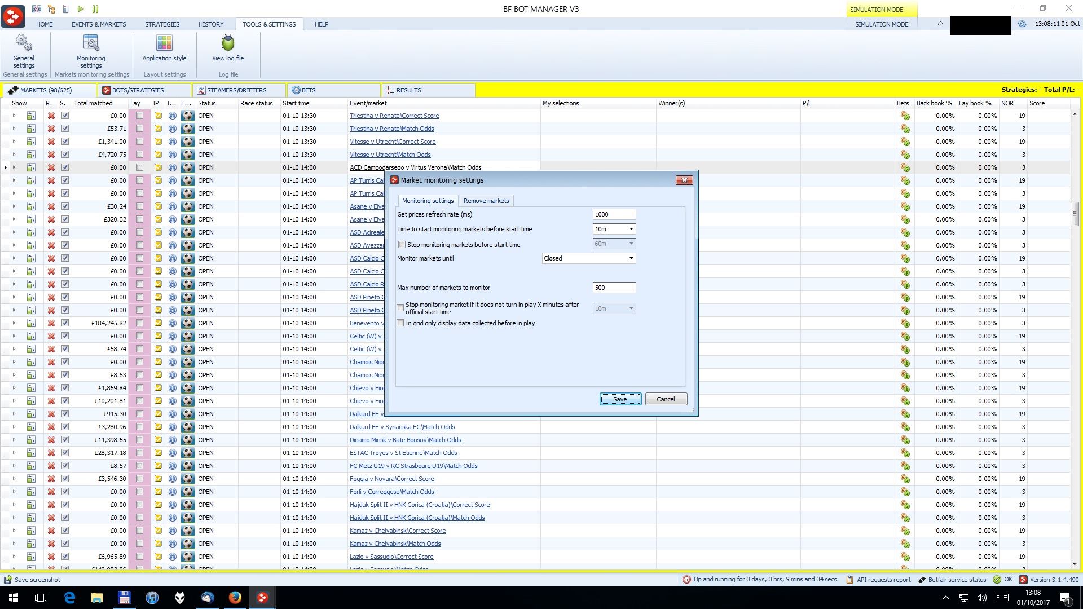Sort grid by Total matched column header
This screenshot has width=1083, height=609.
pos(99,103)
